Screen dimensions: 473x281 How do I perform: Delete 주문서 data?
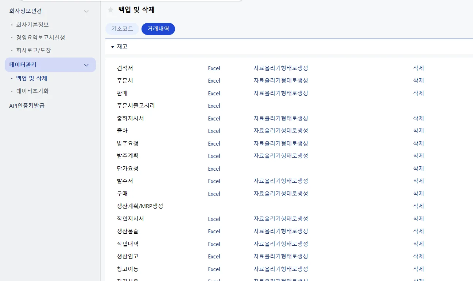tap(418, 80)
